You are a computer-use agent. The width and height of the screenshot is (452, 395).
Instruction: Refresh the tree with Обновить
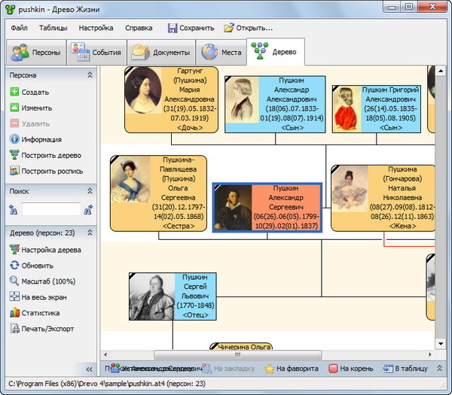pos(14,265)
